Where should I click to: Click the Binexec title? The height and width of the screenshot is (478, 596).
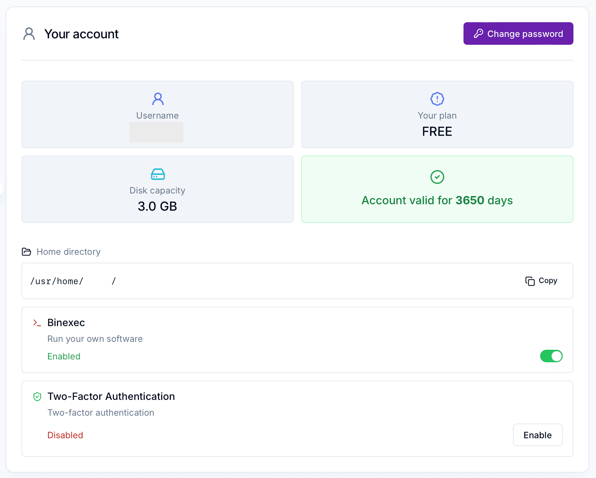[66, 323]
